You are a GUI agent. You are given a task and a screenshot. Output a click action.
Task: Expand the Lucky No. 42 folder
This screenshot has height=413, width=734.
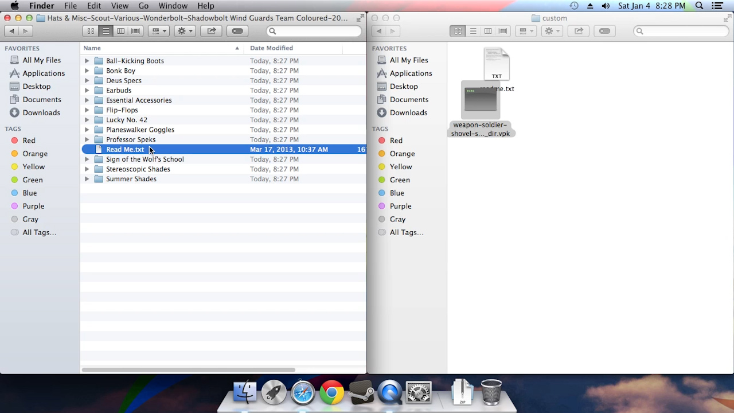coord(87,120)
